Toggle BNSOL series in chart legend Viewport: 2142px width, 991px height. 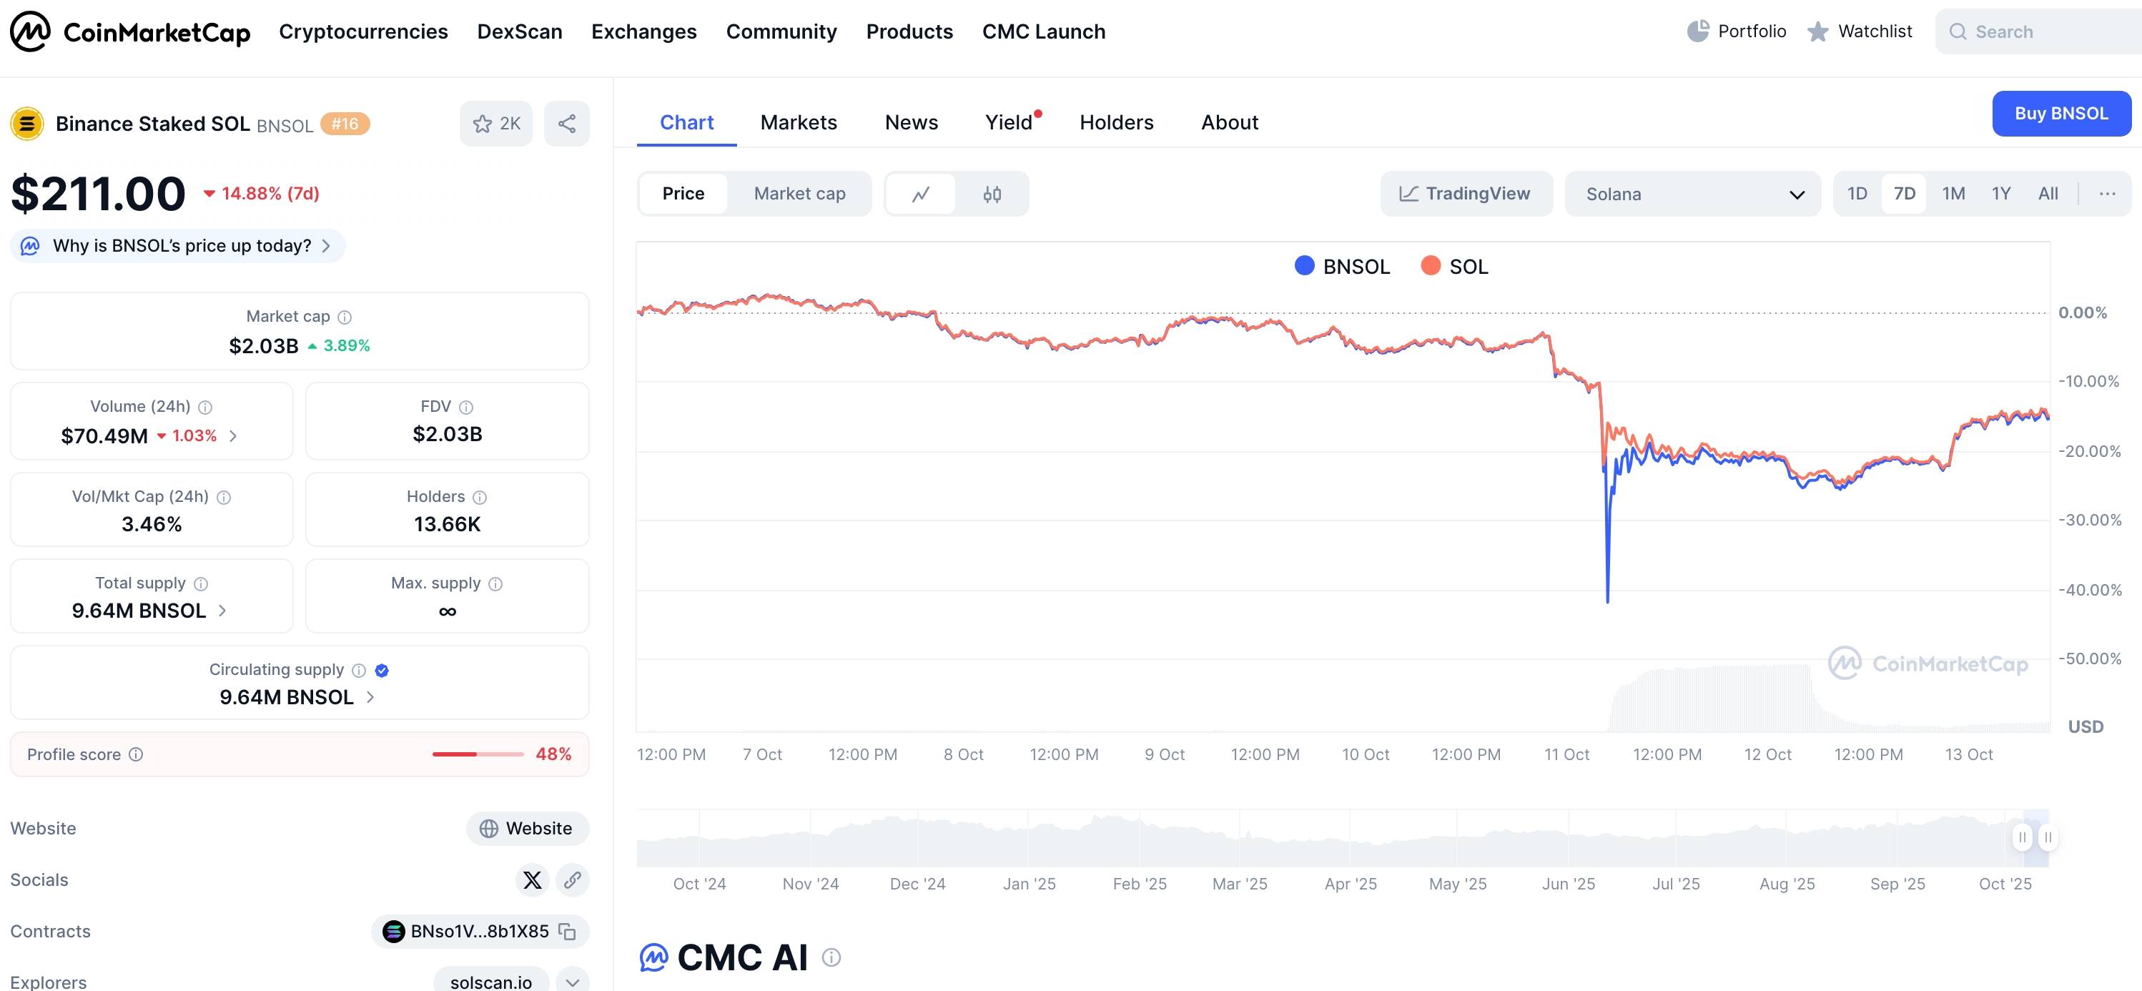tap(1341, 266)
